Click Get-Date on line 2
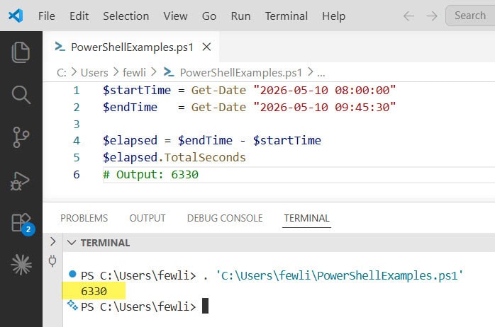 218,107
